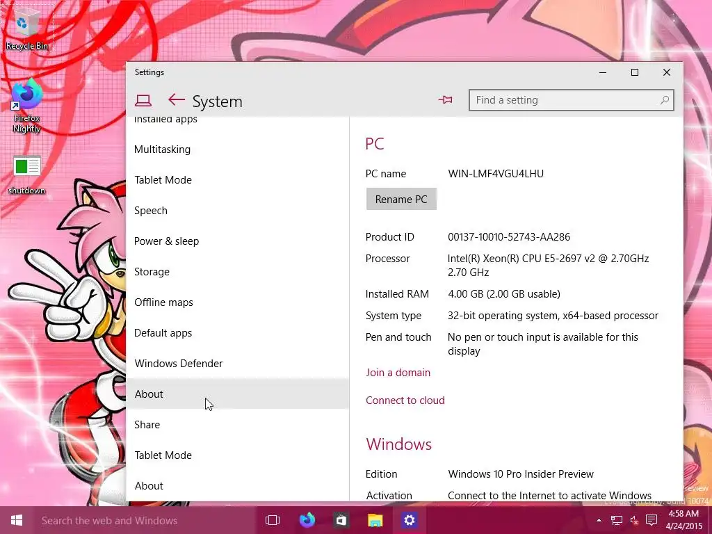Image resolution: width=712 pixels, height=534 pixels.
Task: Open the network status tray icon
Action: 616,520
